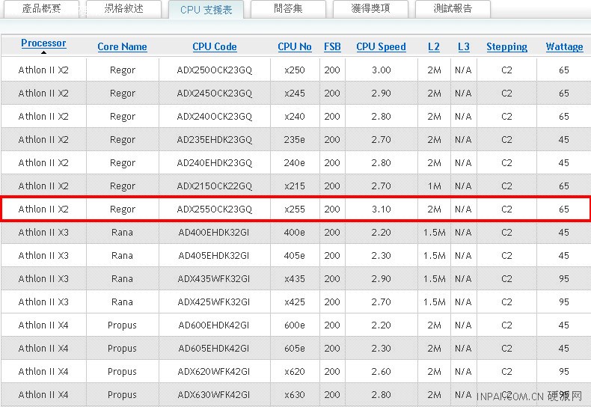Click the x250 CPU number cell
Viewport: 591px width, 407px height.
pos(295,70)
